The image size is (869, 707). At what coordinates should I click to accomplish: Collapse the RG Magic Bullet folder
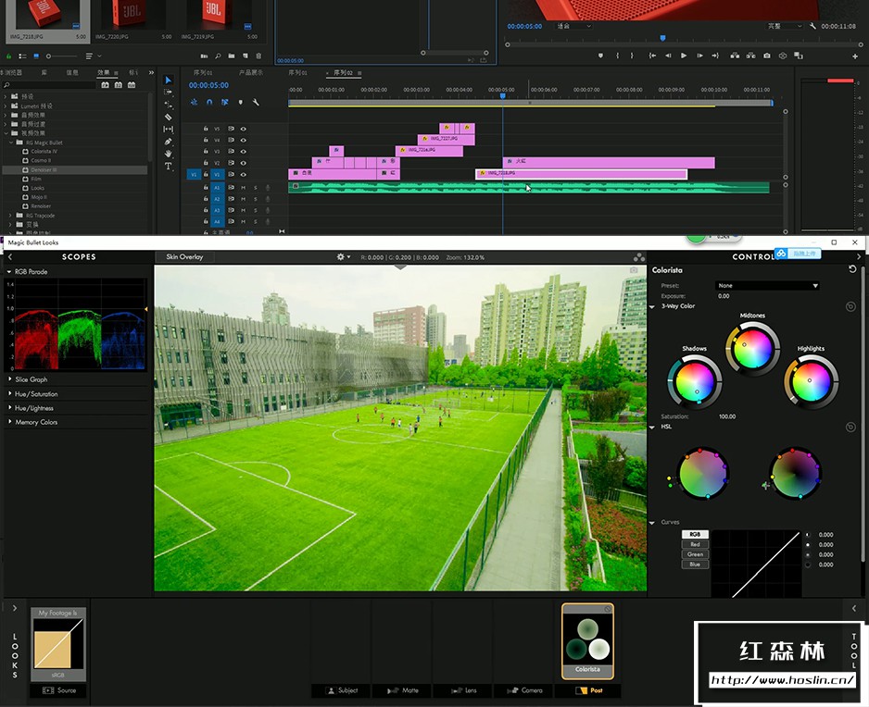click(x=11, y=143)
